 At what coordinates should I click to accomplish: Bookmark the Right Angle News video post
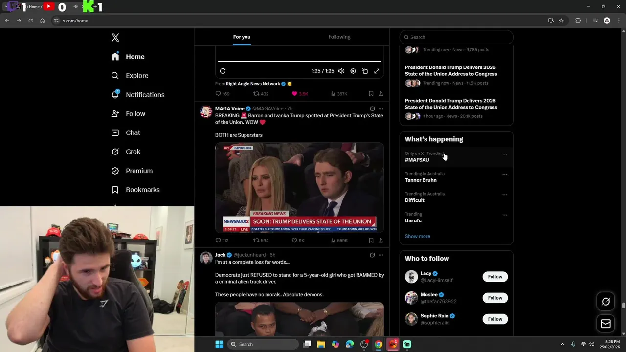point(371,94)
